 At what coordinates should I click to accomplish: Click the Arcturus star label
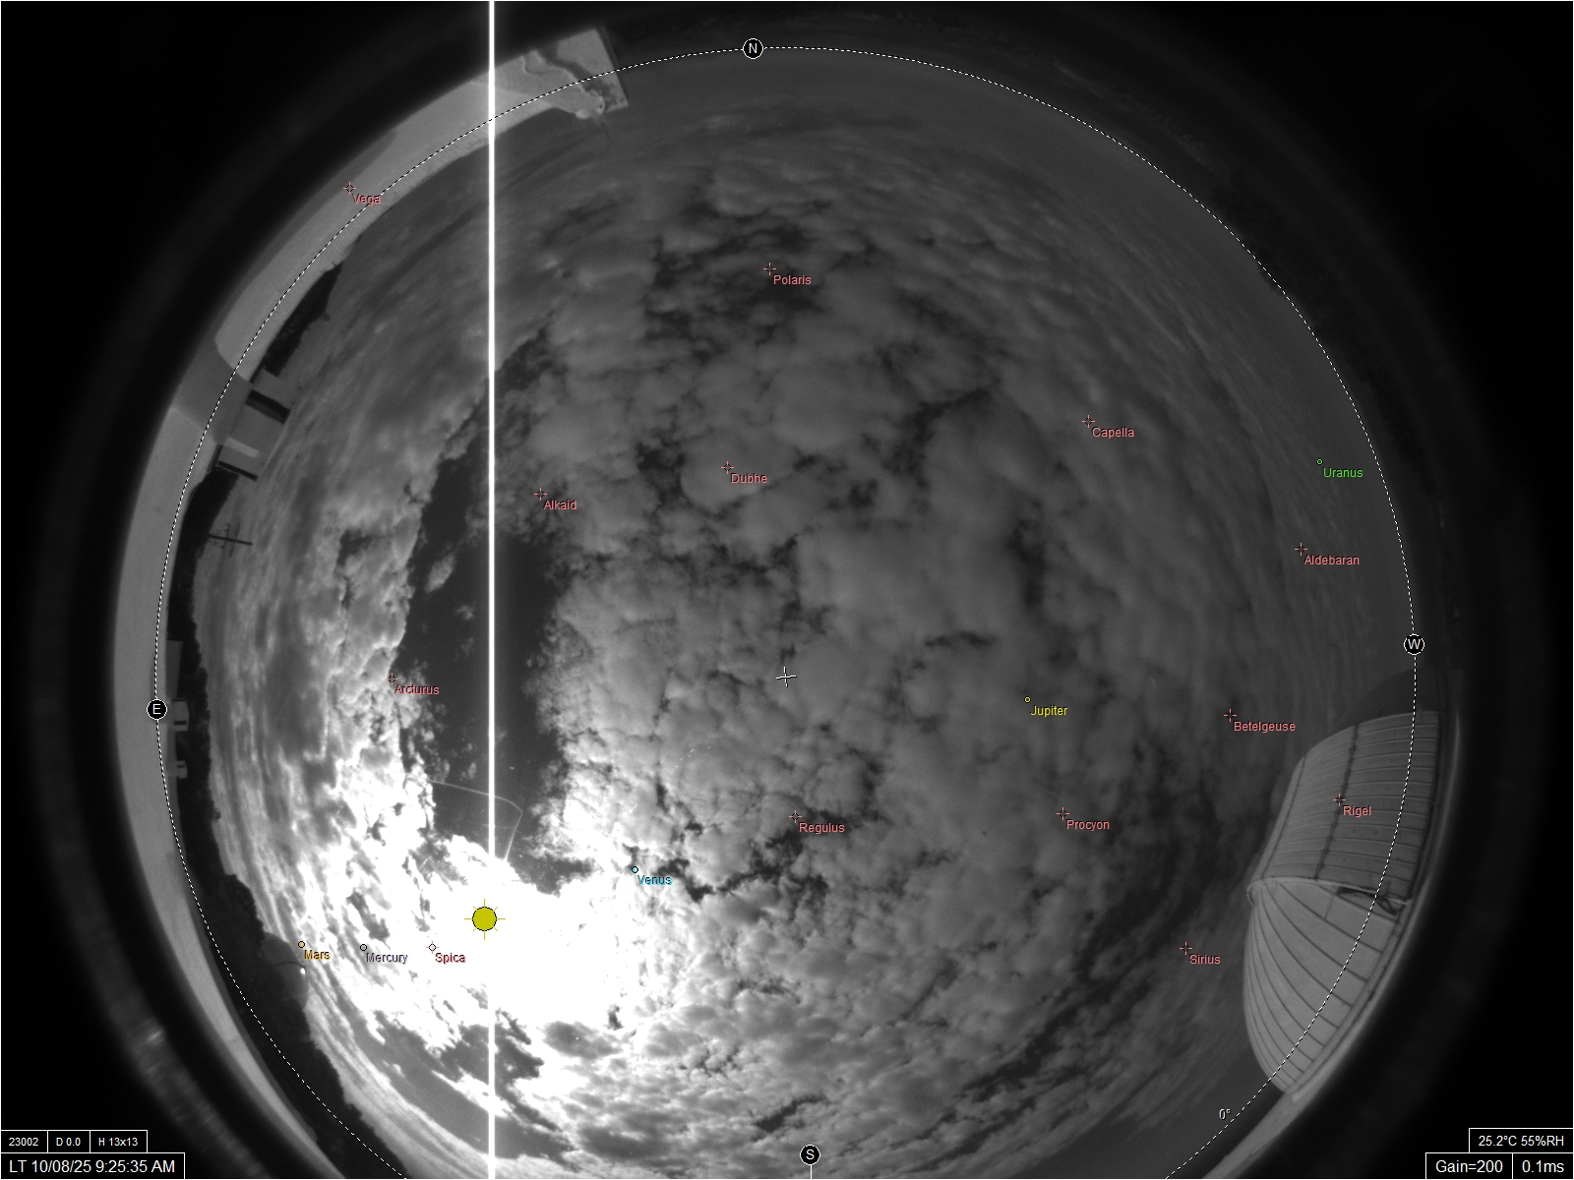tap(417, 690)
